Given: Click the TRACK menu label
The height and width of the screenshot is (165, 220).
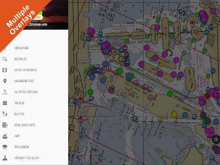Looking at the screenshot, I should coord(19,103).
